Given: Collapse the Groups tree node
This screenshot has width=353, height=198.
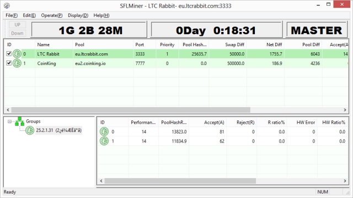Looking at the screenshot, I should click(x=9, y=122).
